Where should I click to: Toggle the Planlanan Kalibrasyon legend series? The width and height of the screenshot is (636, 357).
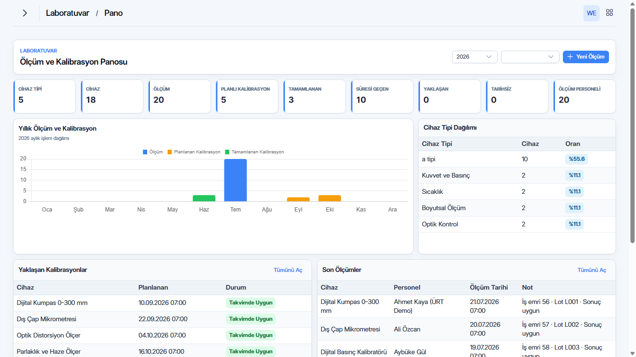coord(194,152)
